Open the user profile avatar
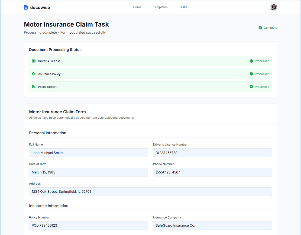 click(274, 7)
